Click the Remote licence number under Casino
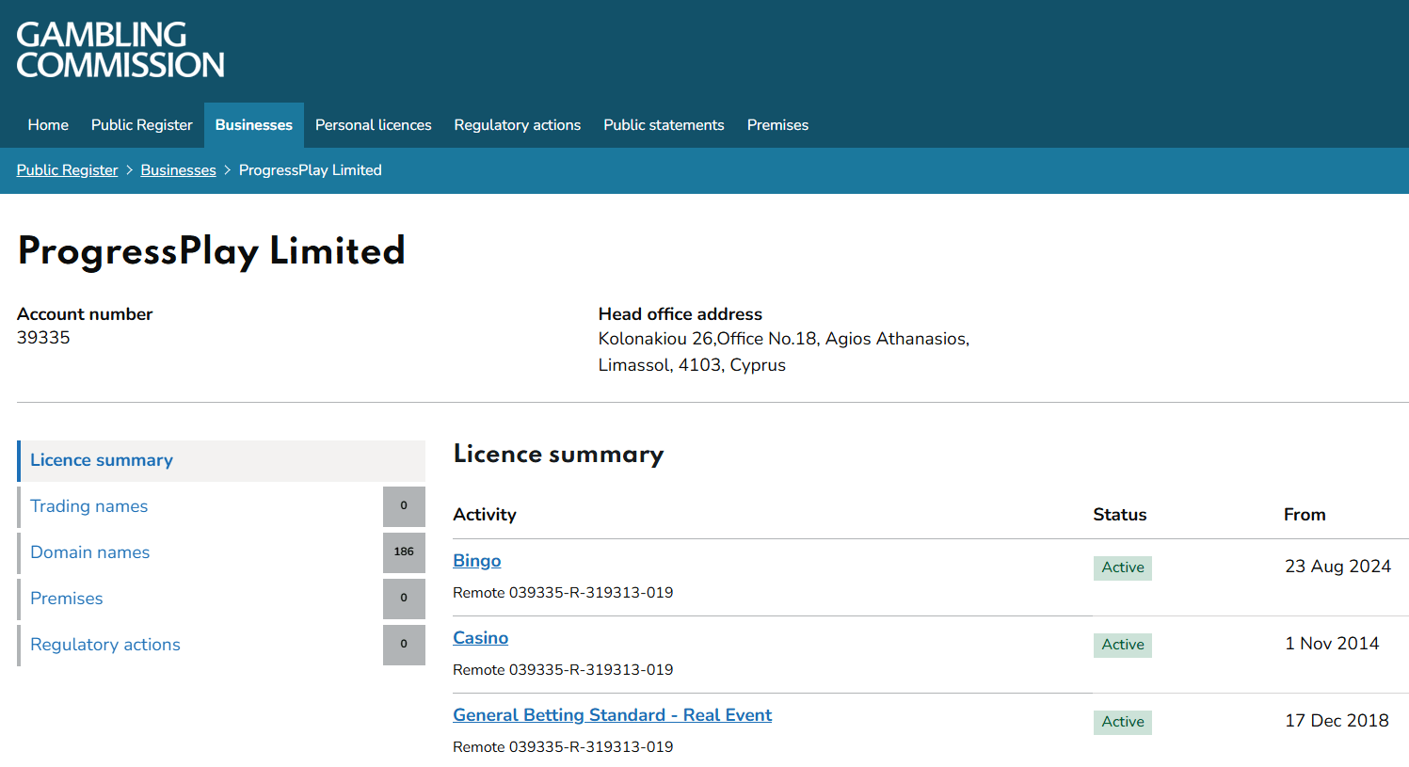Viewport: 1409px width, 767px height. 563,670
